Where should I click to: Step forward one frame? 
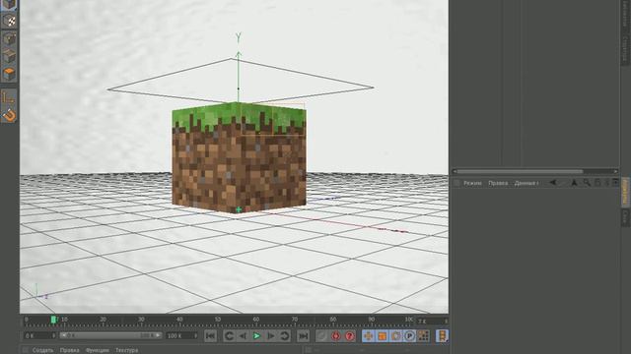point(270,336)
